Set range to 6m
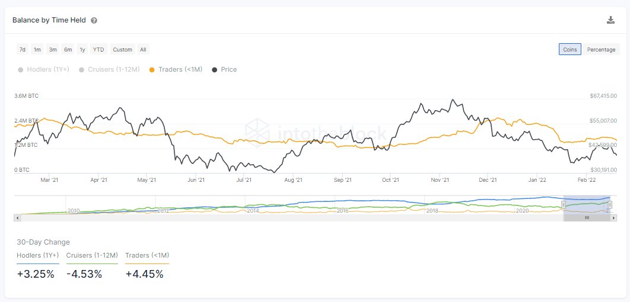This screenshot has width=630, height=302. (x=68, y=50)
